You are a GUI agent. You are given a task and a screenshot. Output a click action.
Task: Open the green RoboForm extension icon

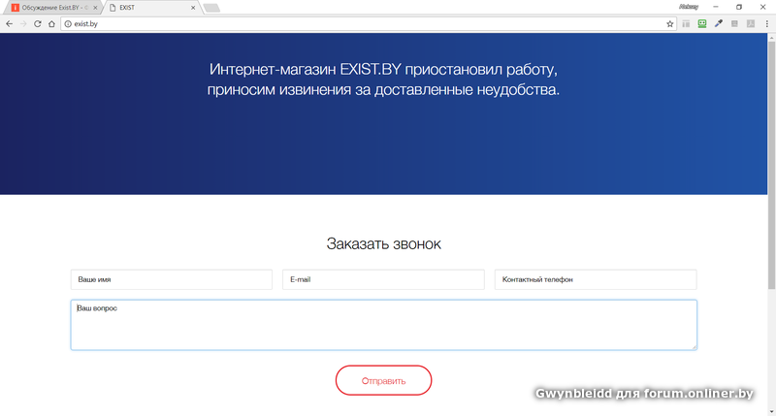pos(701,23)
